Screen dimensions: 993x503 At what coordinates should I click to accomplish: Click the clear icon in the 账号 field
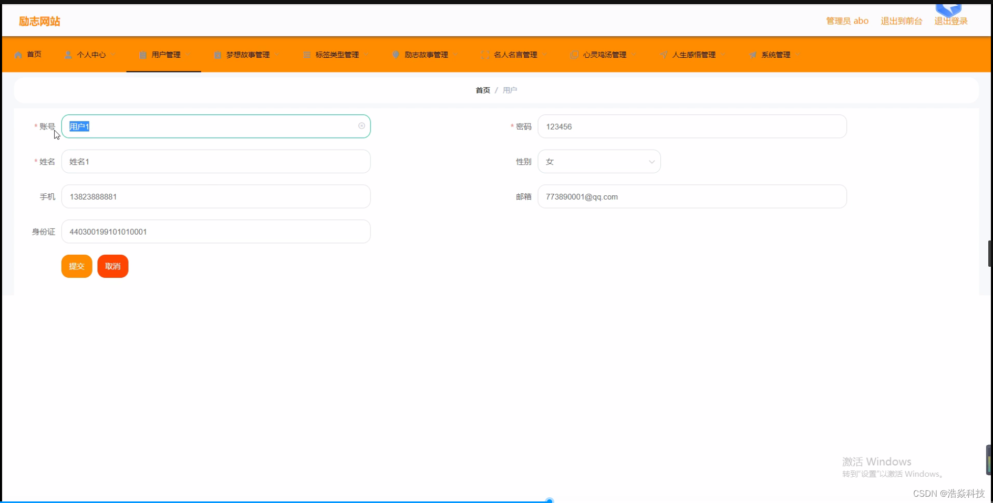coord(361,125)
